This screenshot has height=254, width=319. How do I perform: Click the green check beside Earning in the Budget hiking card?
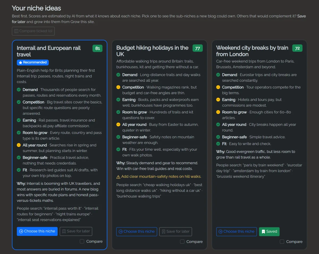(118, 100)
